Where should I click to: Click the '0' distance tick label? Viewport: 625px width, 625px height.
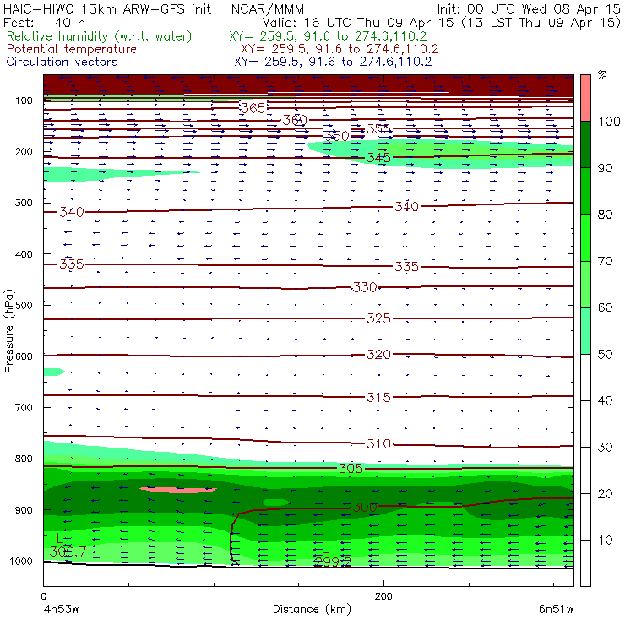coord(44,596)
